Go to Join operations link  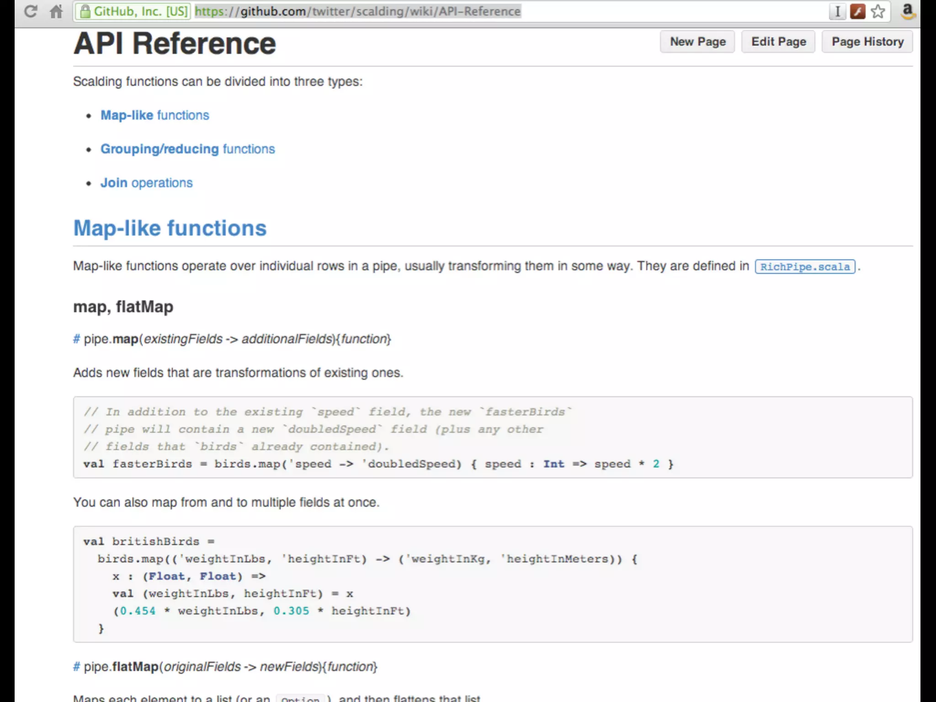click(x=146, y=183)
